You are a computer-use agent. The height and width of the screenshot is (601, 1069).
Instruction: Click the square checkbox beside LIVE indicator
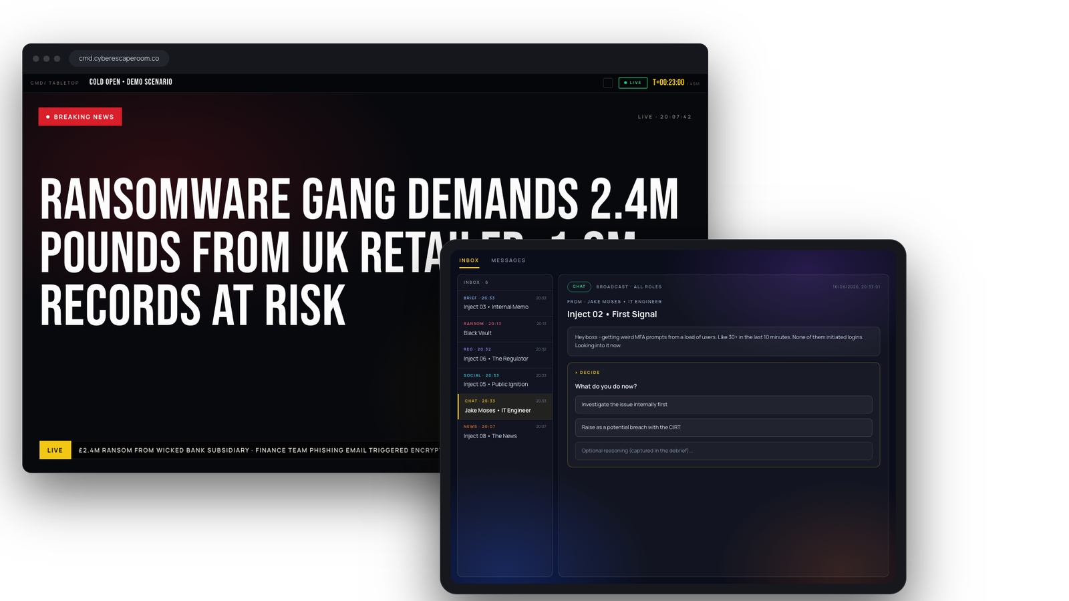click(608, 83)
